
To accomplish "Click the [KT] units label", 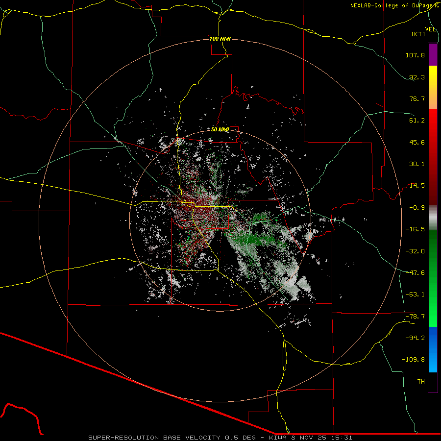I will pyautogui.click(x=418, y=34).
